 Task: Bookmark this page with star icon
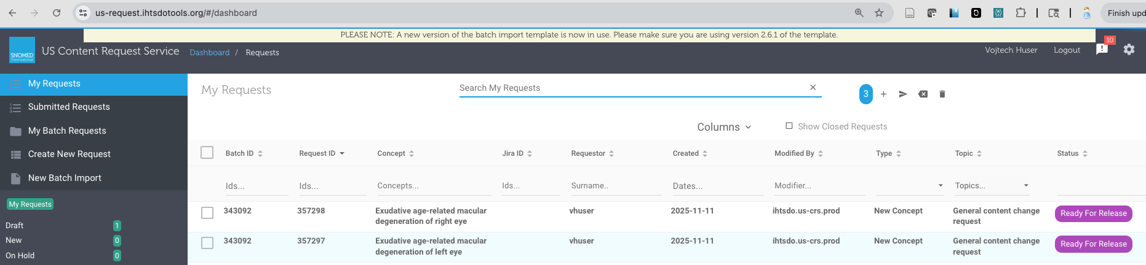tap(879, 13)
